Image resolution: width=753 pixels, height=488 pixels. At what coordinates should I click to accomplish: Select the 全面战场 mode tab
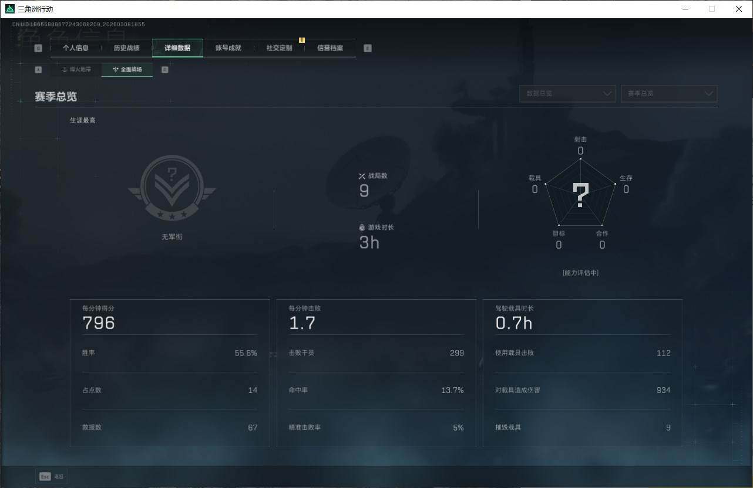pos(127,70)
